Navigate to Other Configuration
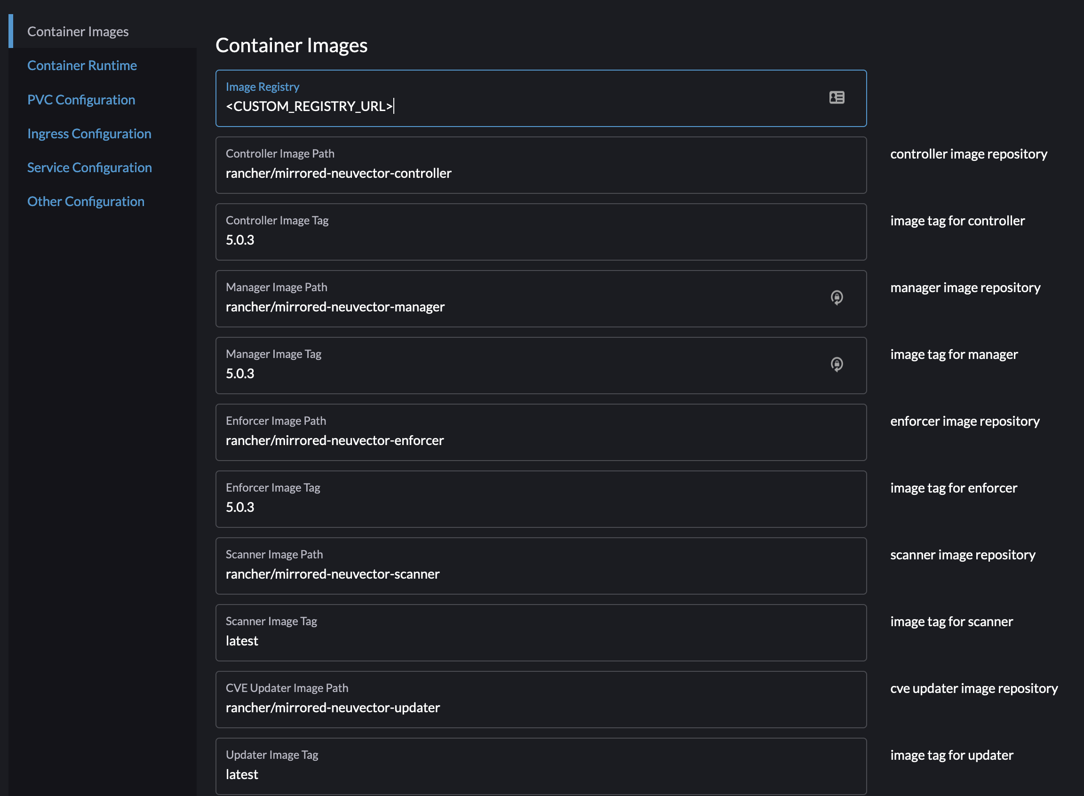The height and width of the screenshot is (796, 1084). tap(86, 201)
